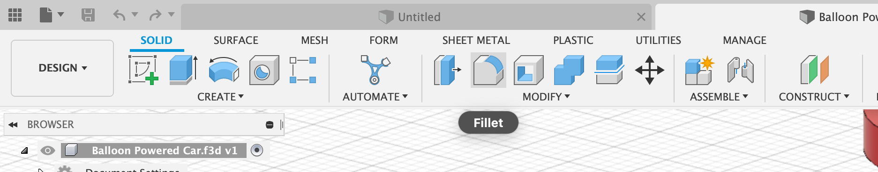Select the Shell tool
878x172 pixels.
(x=528, y=70)
